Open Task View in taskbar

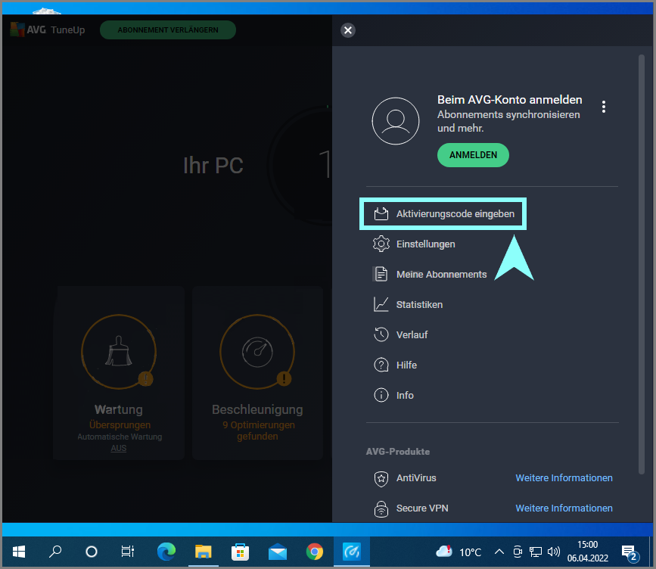128,552
